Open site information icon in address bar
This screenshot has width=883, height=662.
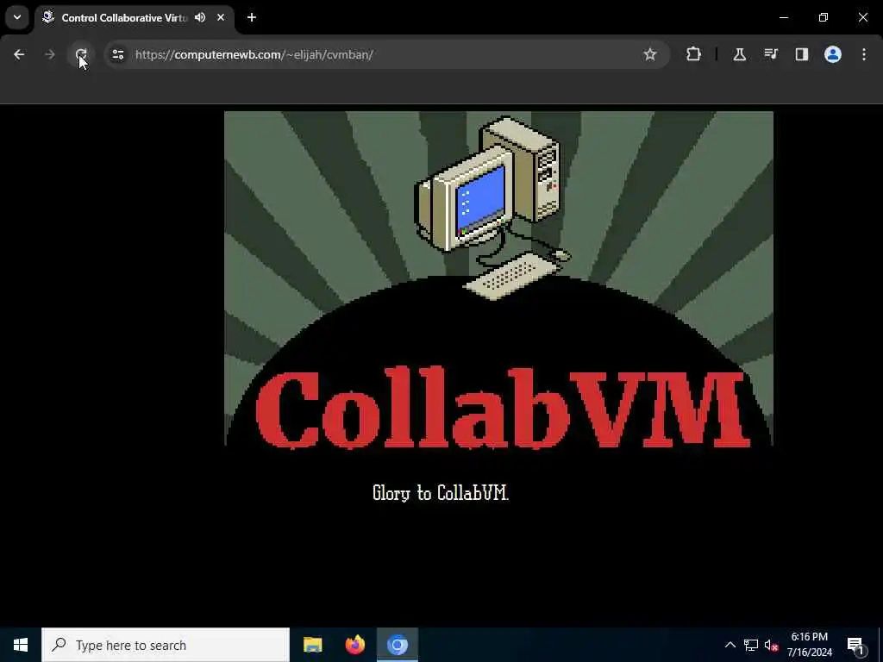[117, 54]
